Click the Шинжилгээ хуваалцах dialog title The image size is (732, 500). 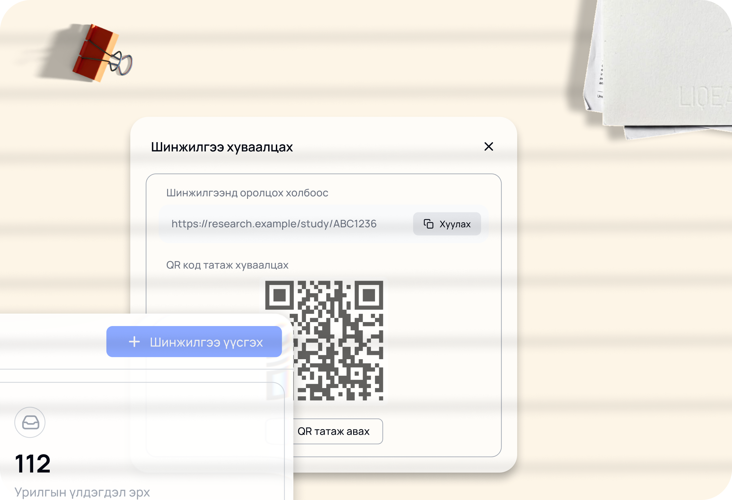[222, 147]
